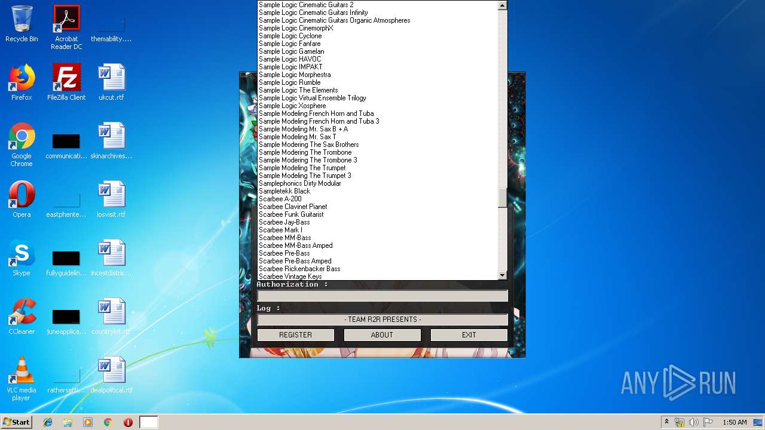Launch Firefox from the desktop
765x430 pixels.
click(x=22, y=82)
